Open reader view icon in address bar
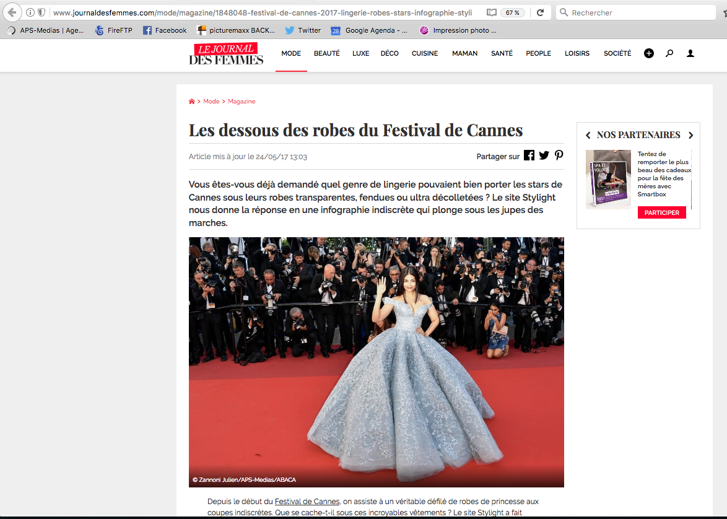727x519 pixels. [491, 12]
